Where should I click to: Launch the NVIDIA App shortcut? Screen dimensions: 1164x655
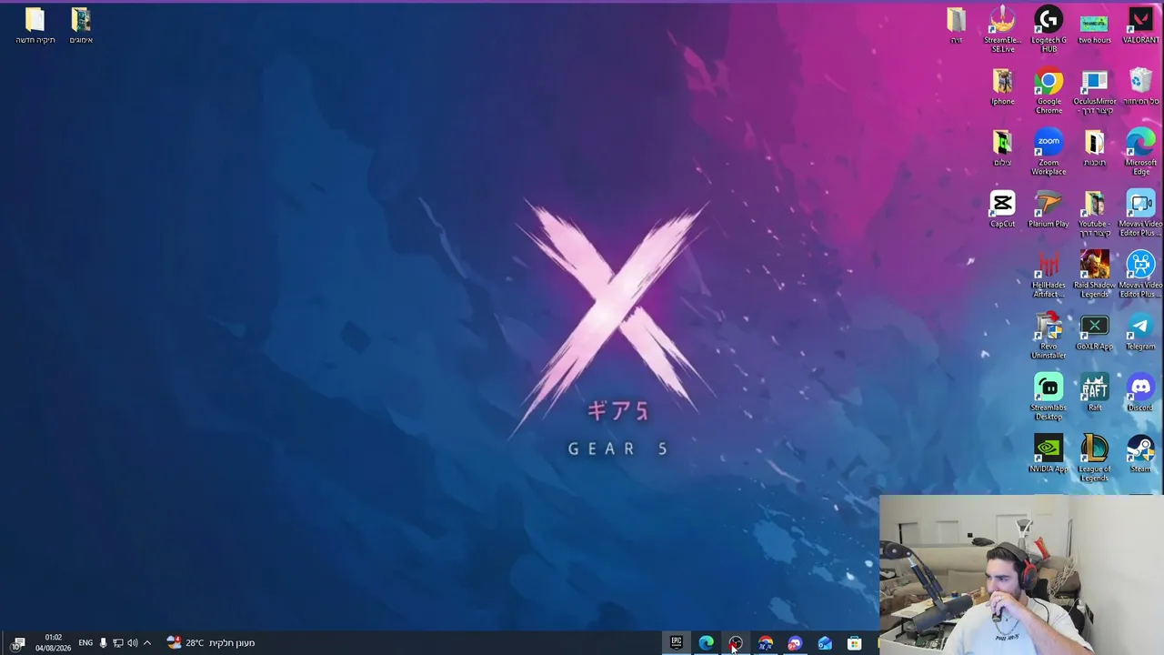1049,454
